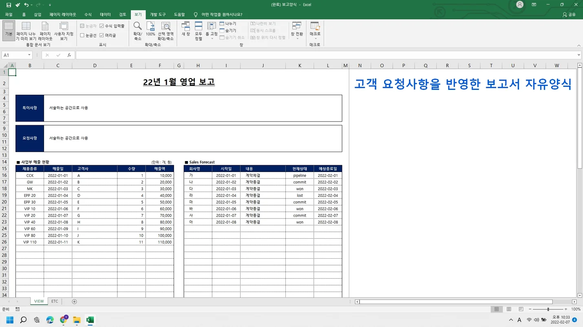Open ribbon display options in title bar
Screen dimensions: 583x327
coord(534,4)
